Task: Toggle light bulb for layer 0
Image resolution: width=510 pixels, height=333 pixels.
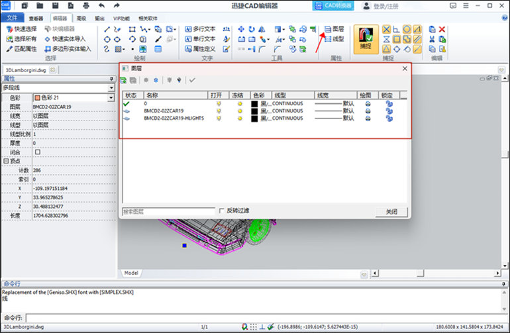Action: (219, 104)
